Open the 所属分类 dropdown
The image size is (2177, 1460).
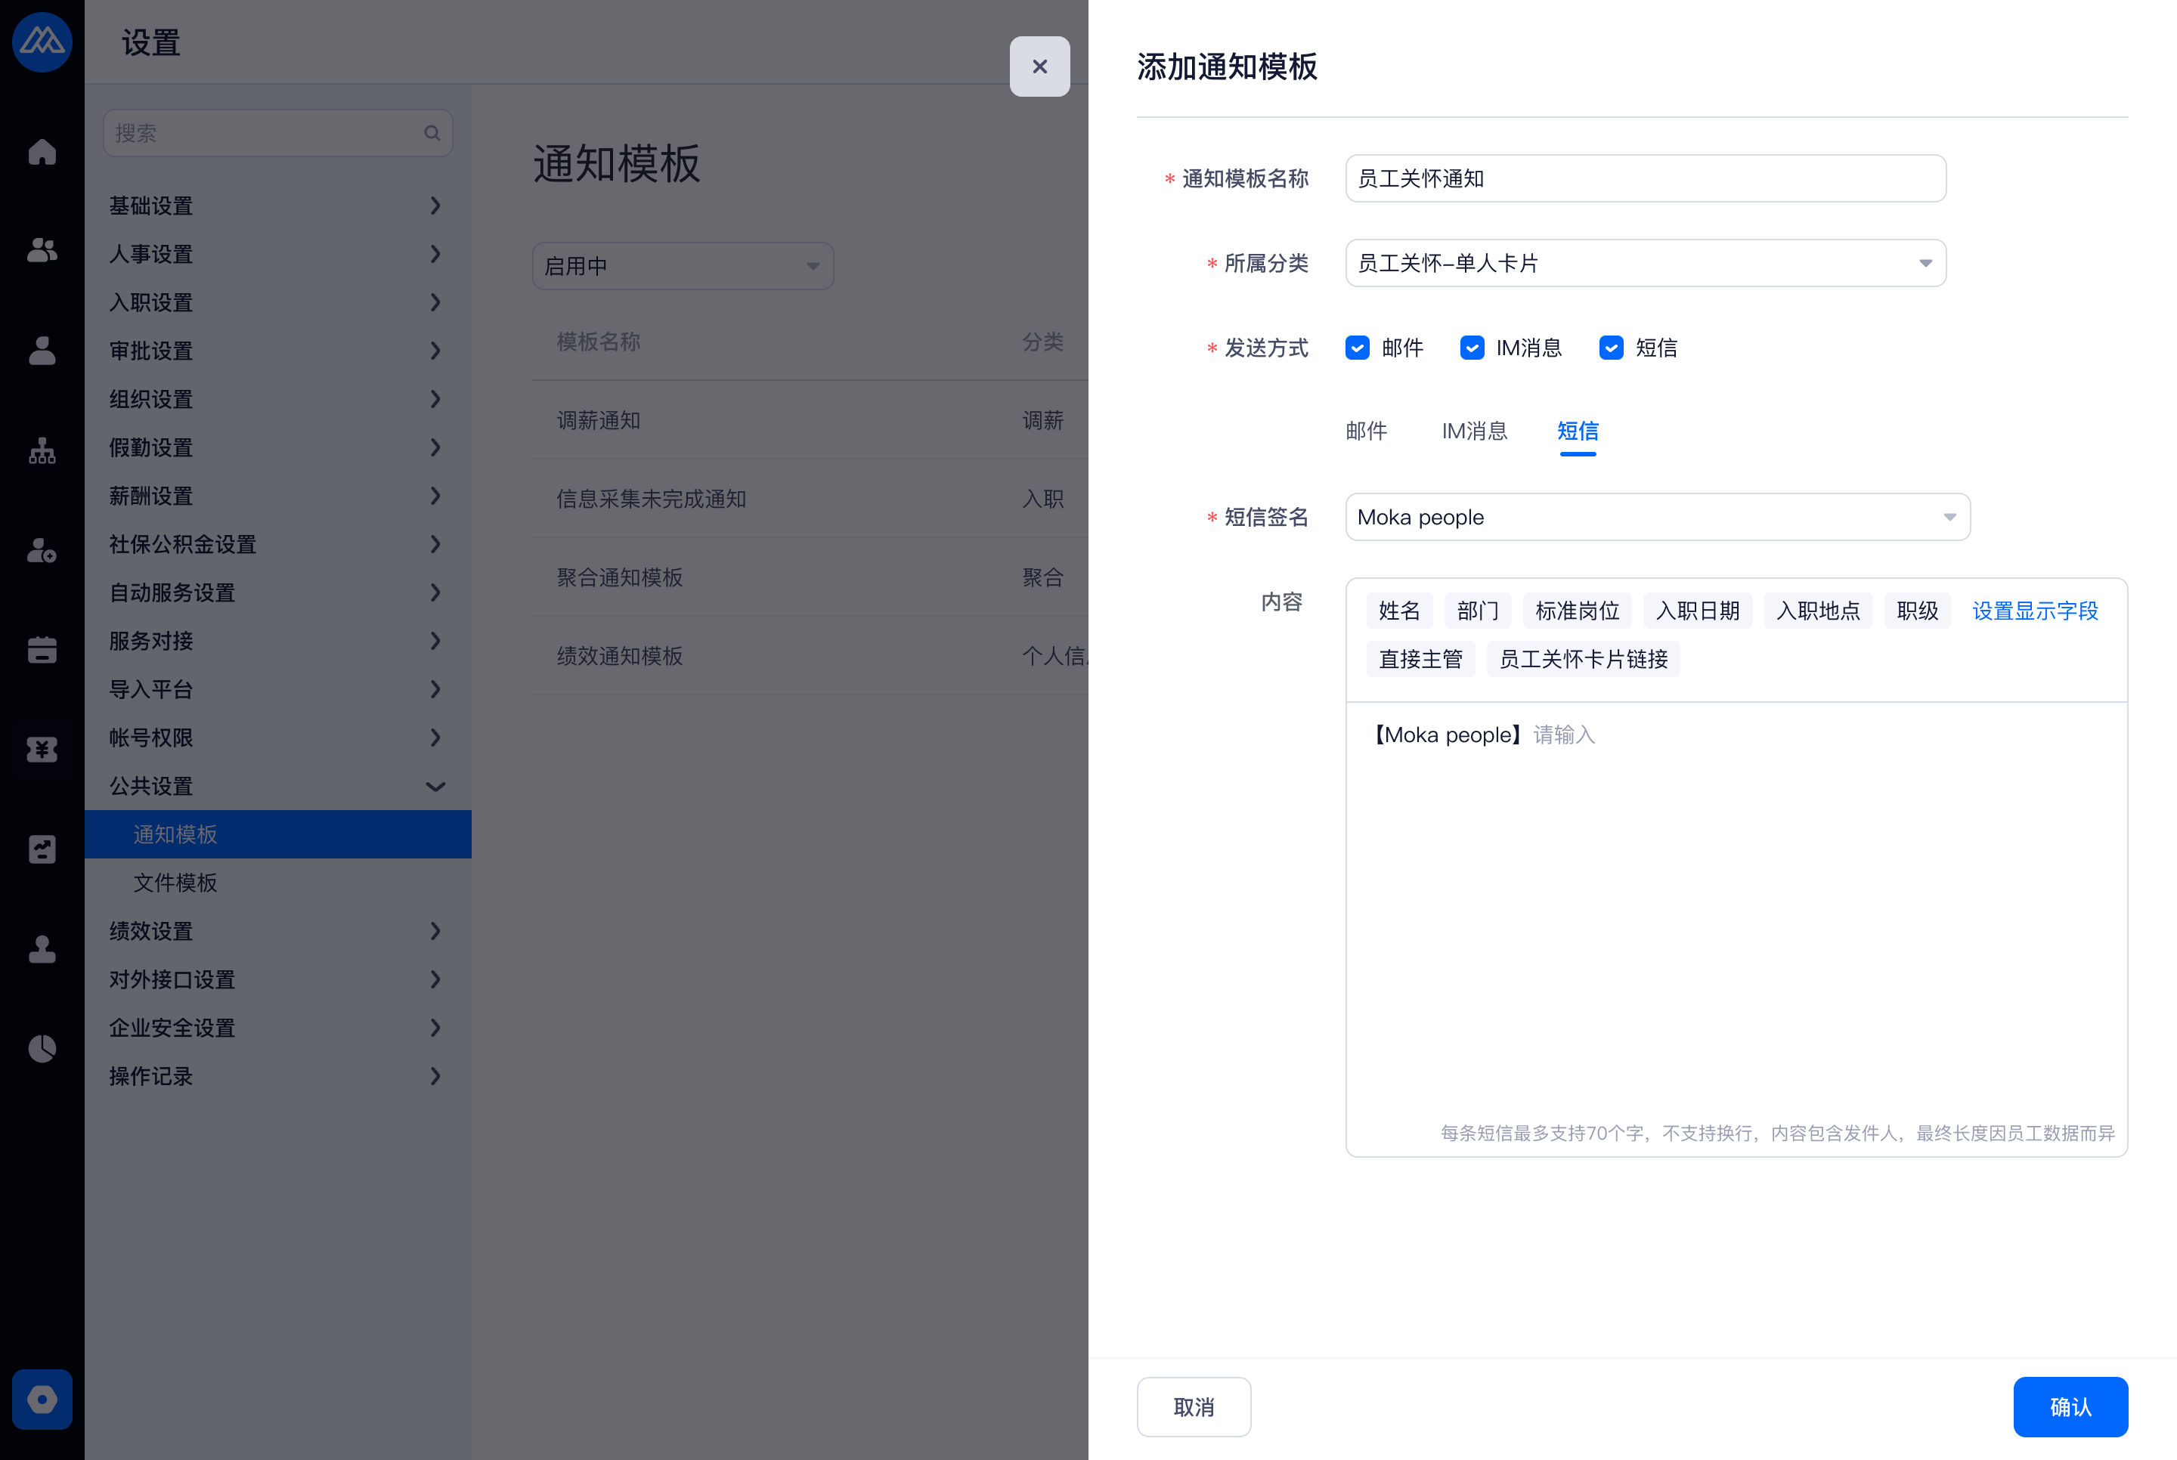coord(1646,262)
